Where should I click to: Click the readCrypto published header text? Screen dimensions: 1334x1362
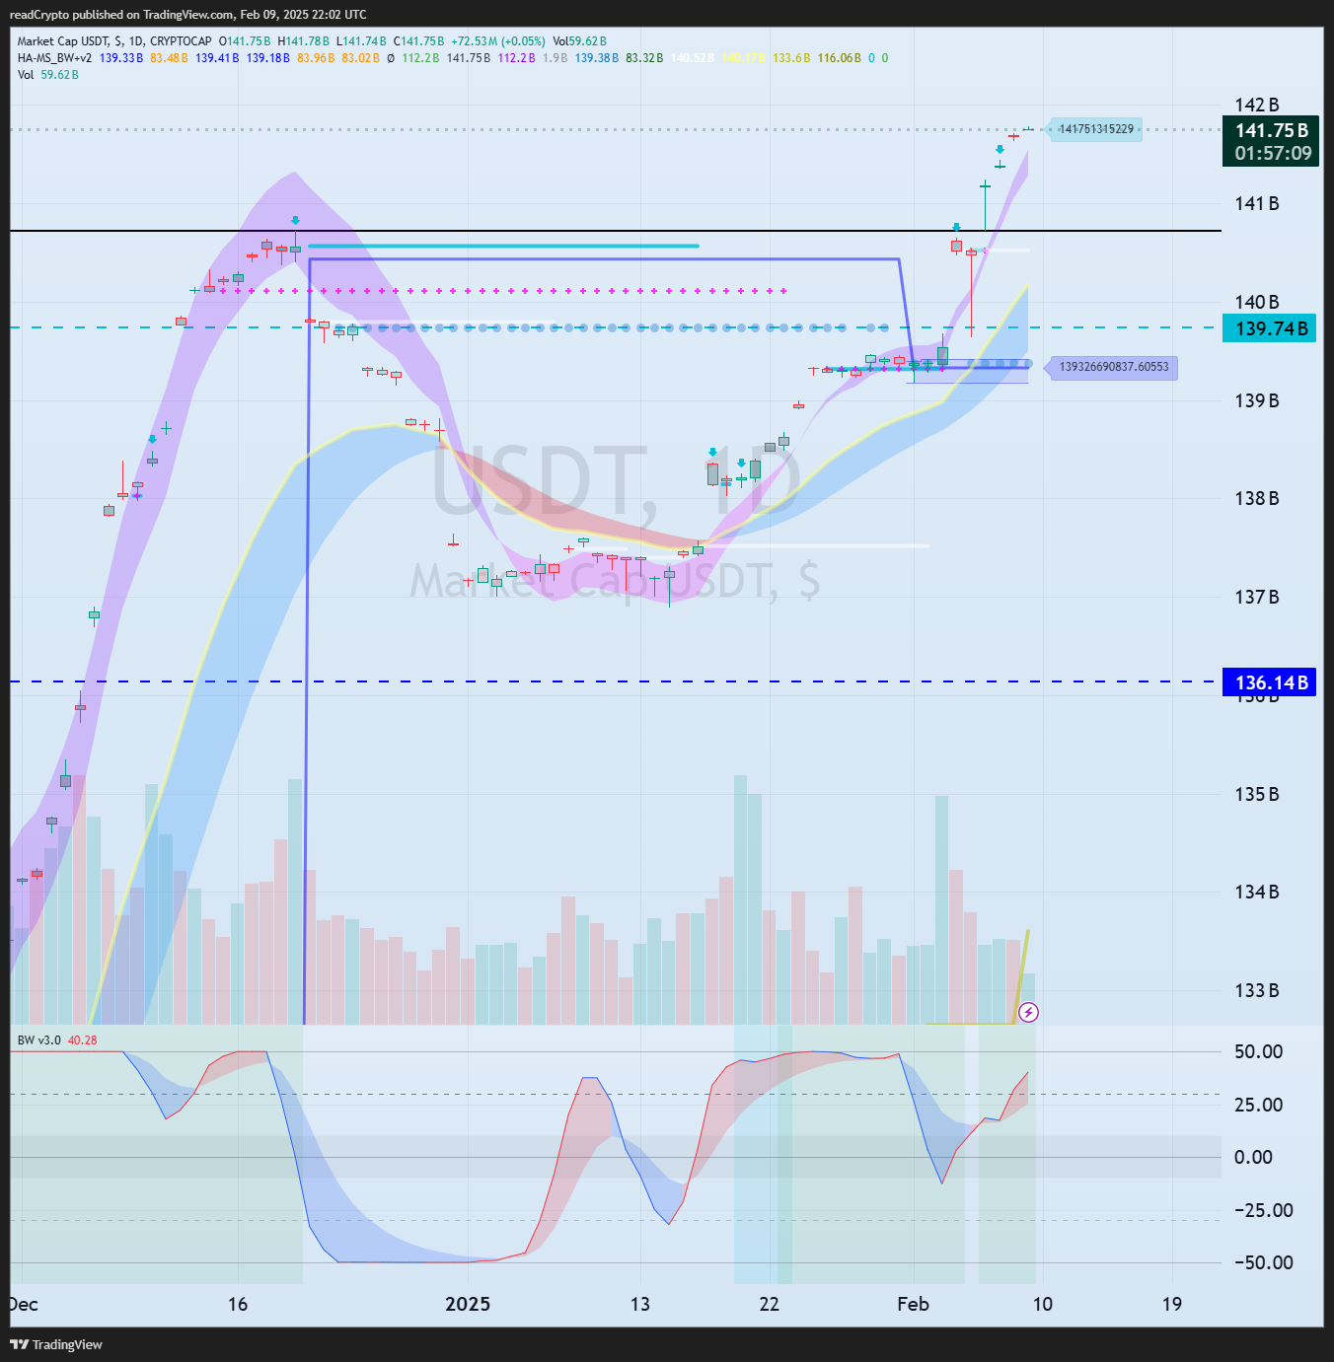click(187, 15)
